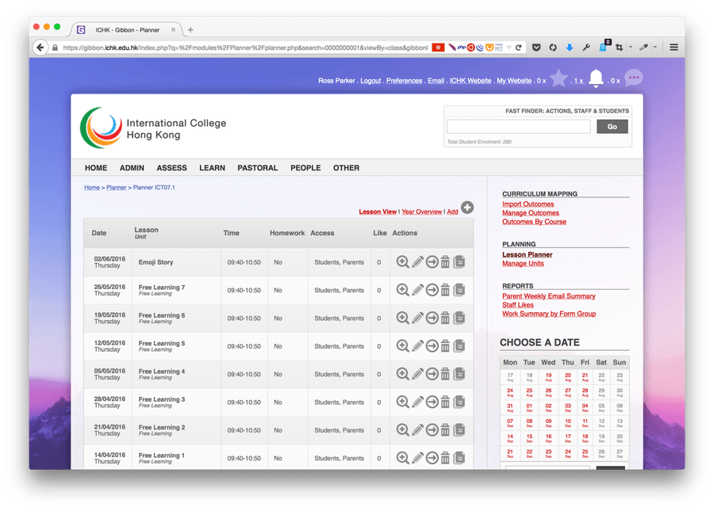Open the PASTORAL menu
This screenshot has width=714, height=511.
tap(255, 168)
